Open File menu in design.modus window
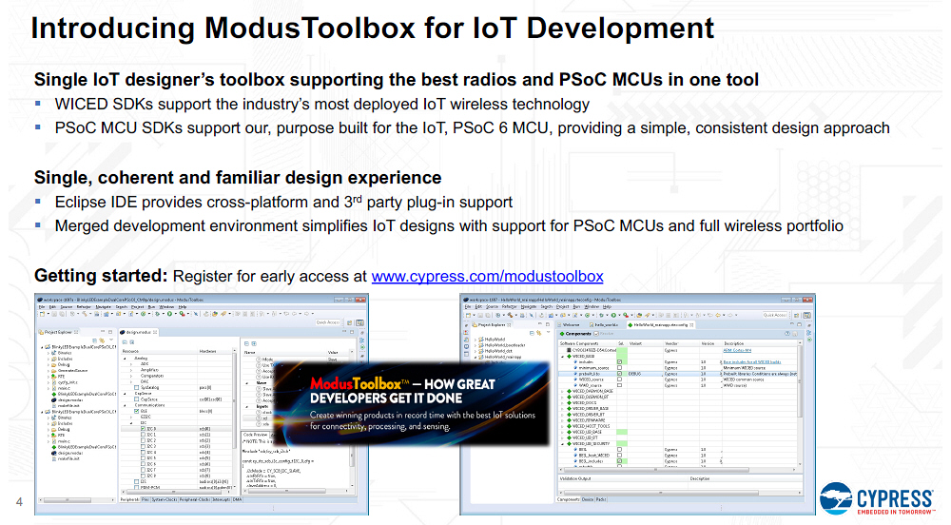This screenshot has height=525, width=951. tap(42, 307)
